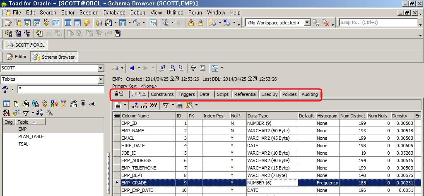Switch to the Constraints tab
The width and height of the screenshot is (424, 196).
click(x=162, y=94)
